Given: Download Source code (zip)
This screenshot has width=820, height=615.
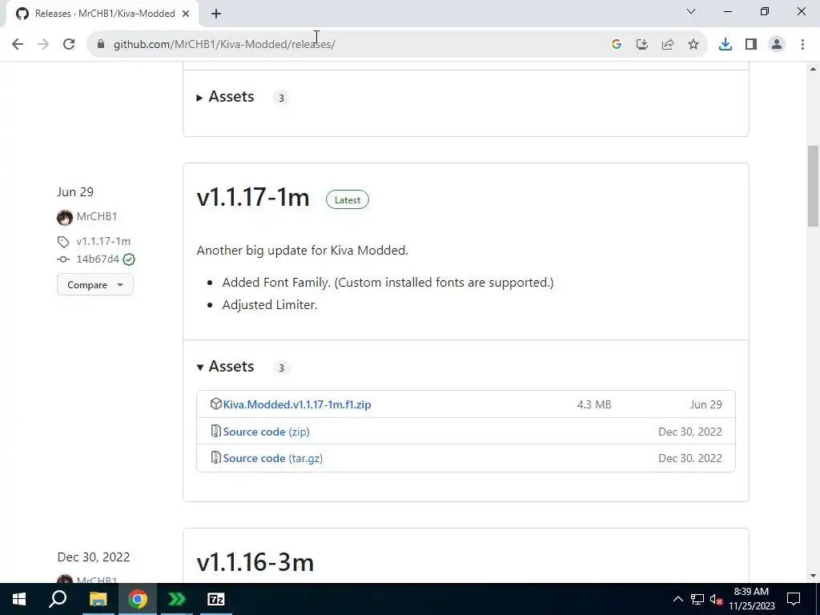Looking at the screenshot, I should tap(266, 432).
